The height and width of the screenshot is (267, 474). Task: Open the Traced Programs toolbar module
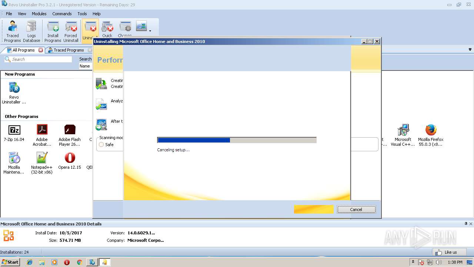point(13,32)
